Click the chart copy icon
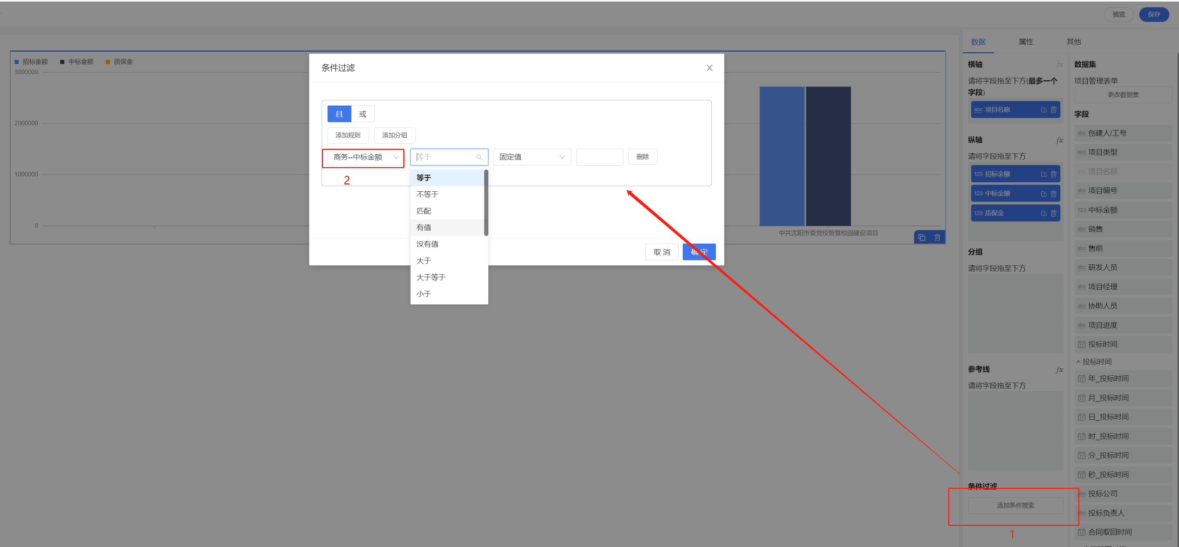1179x547 pixels. [922, 238]
